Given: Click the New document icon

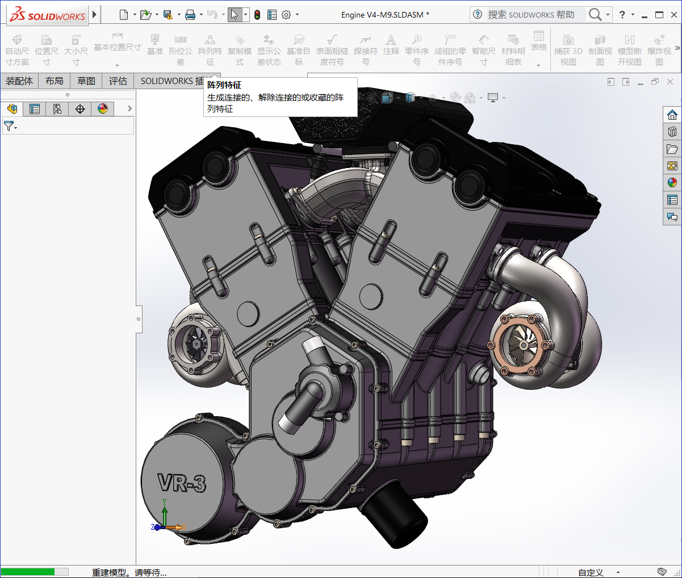Looking at the screenshot, I should pyautogui.click(x=124, y=15).
